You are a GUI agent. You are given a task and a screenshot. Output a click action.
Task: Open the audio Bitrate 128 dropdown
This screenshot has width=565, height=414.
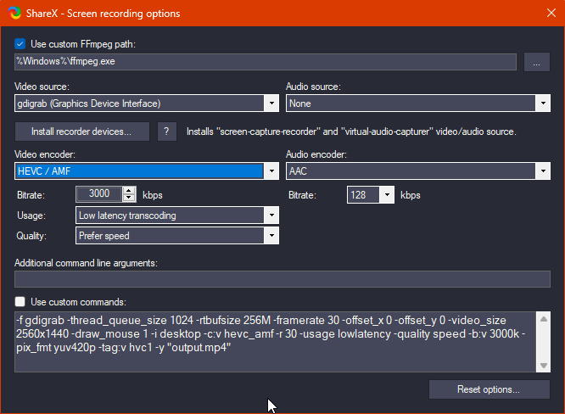pos(371,195)
